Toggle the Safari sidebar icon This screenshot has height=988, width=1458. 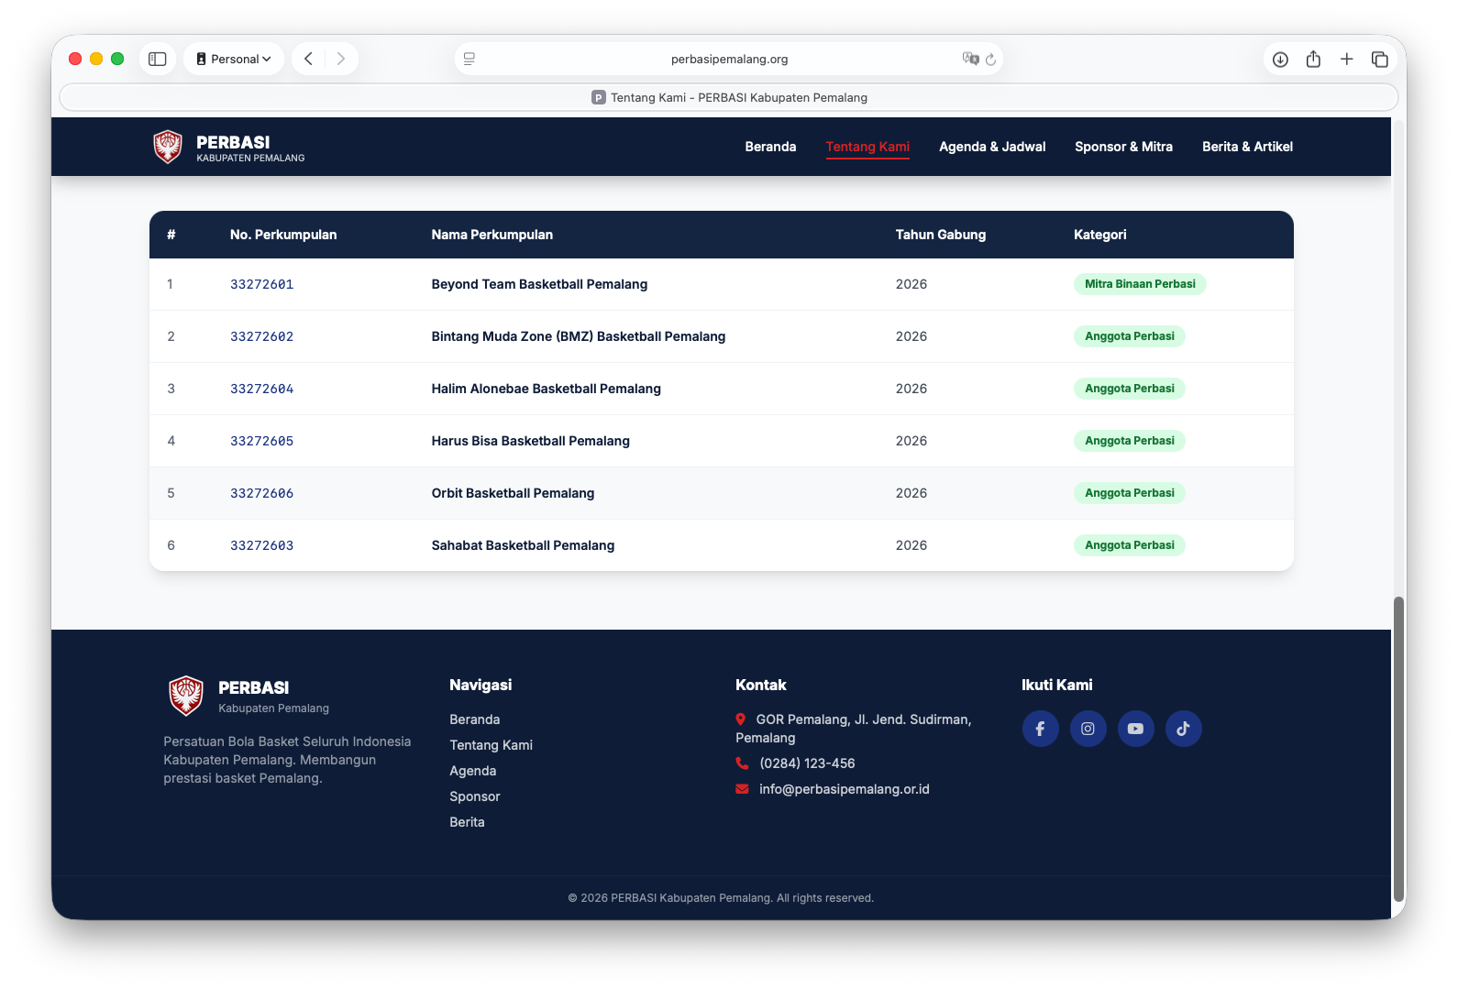point(158,59)
